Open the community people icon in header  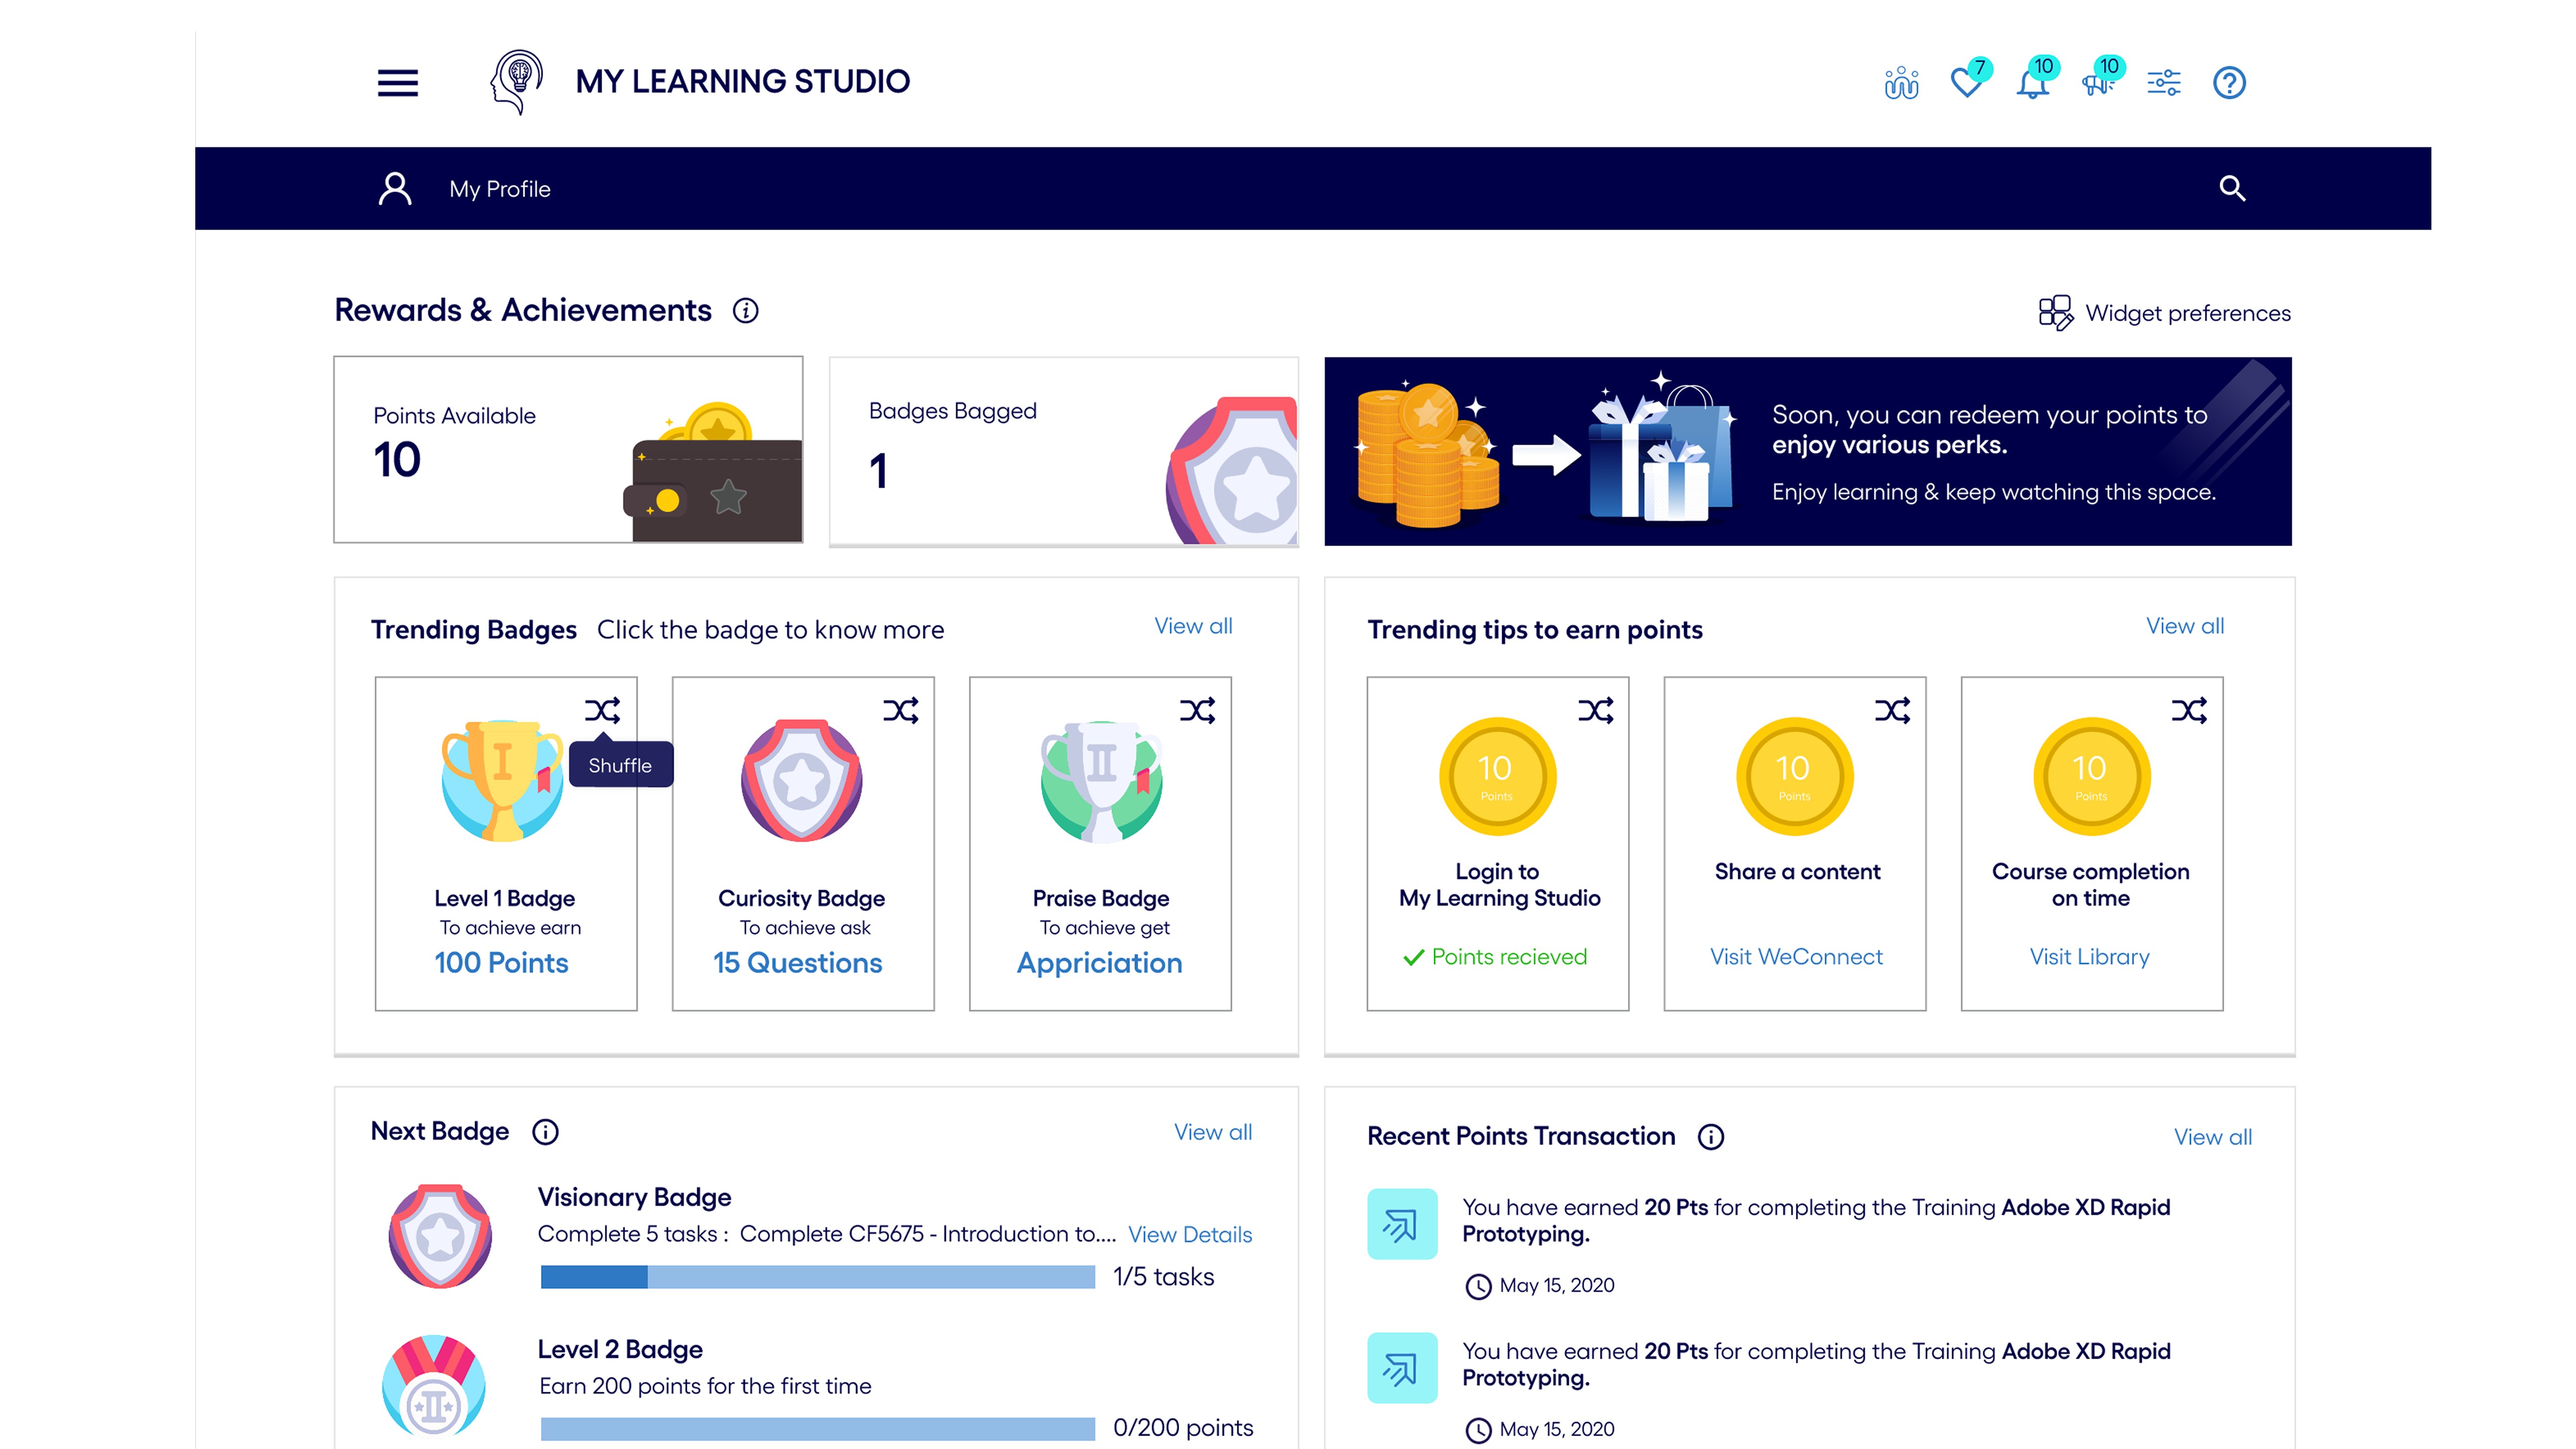coord(1901,83)
